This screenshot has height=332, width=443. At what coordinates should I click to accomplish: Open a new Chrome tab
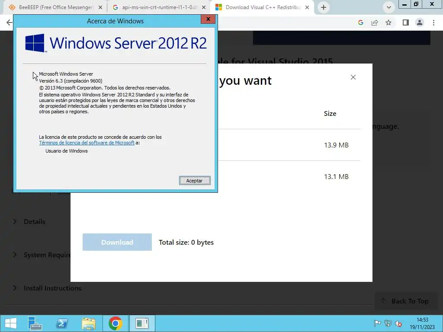point(324,7)
